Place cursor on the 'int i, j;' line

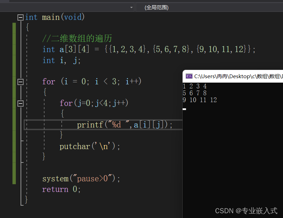(61, 60)
